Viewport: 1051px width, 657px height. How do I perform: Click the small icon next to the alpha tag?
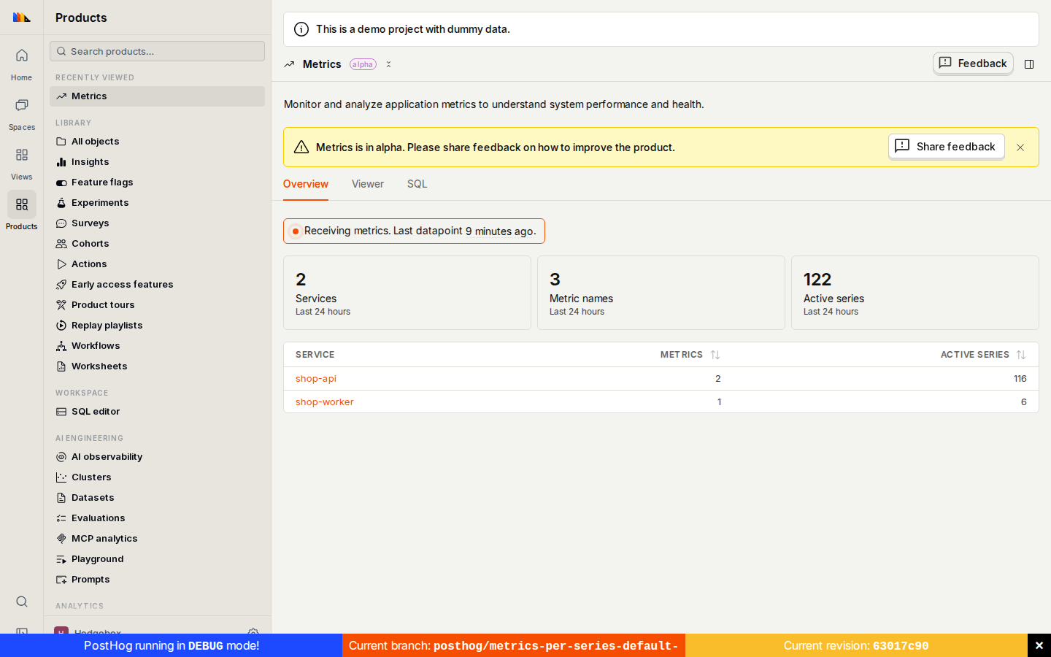[x=388, y=64]
